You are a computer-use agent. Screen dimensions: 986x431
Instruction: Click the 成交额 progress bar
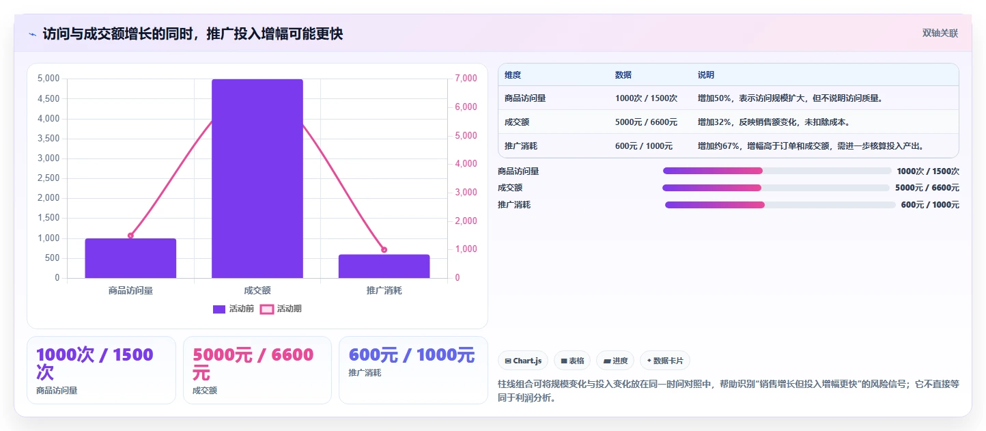coord(776,188)
